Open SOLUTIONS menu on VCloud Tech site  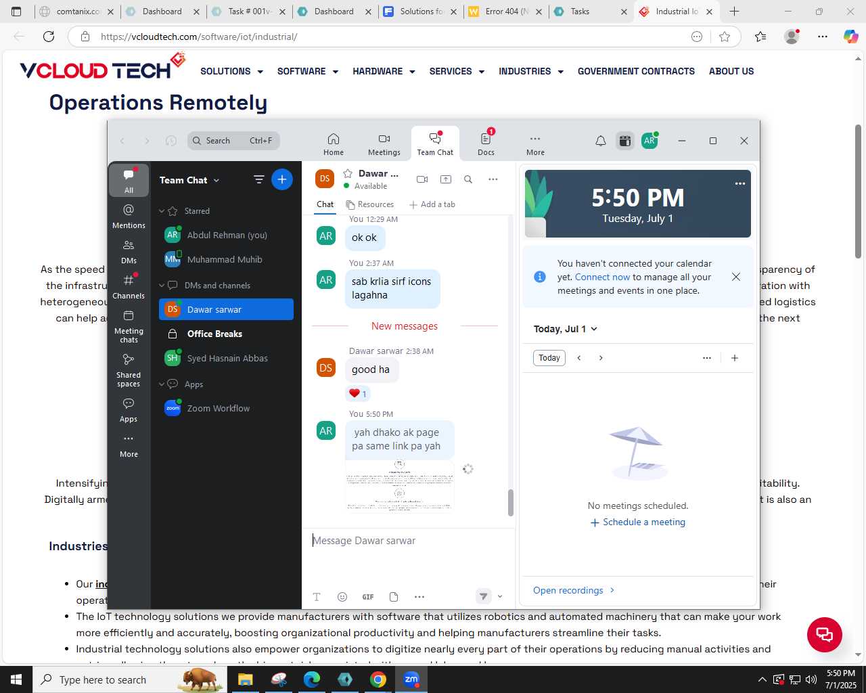[x=231, y=71]
